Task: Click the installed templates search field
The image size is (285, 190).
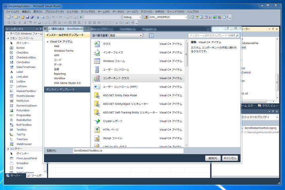Action: tap(212, 36)
